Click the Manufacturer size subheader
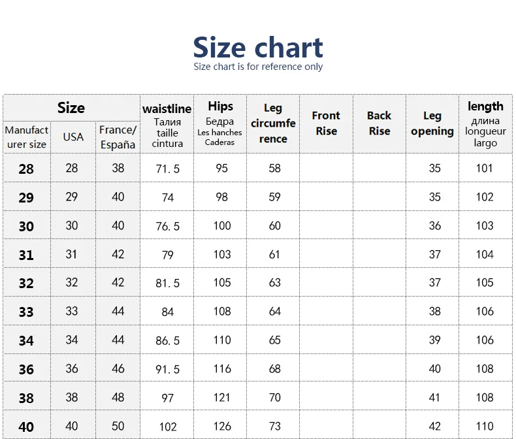 [26, 137]
